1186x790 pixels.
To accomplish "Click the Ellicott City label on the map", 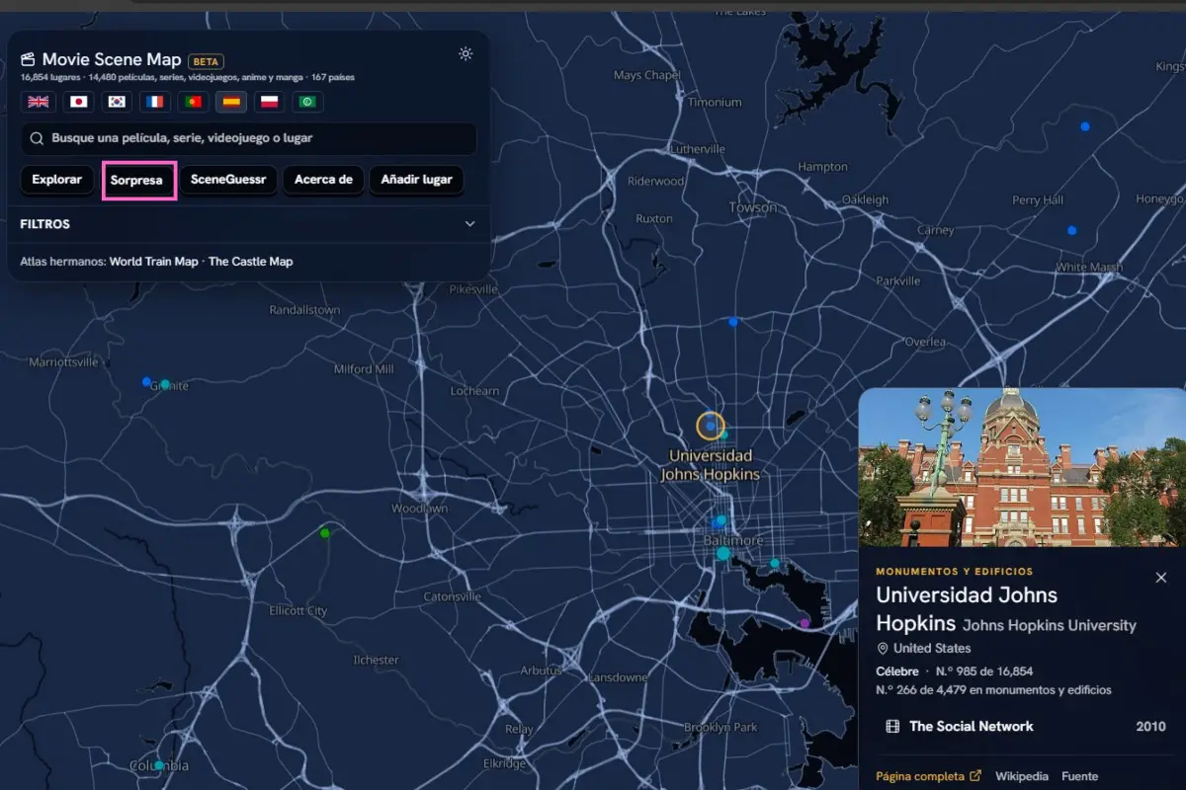I will point(298,611).
